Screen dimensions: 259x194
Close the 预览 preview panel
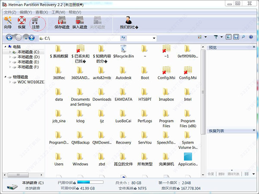tap(254, 47)
